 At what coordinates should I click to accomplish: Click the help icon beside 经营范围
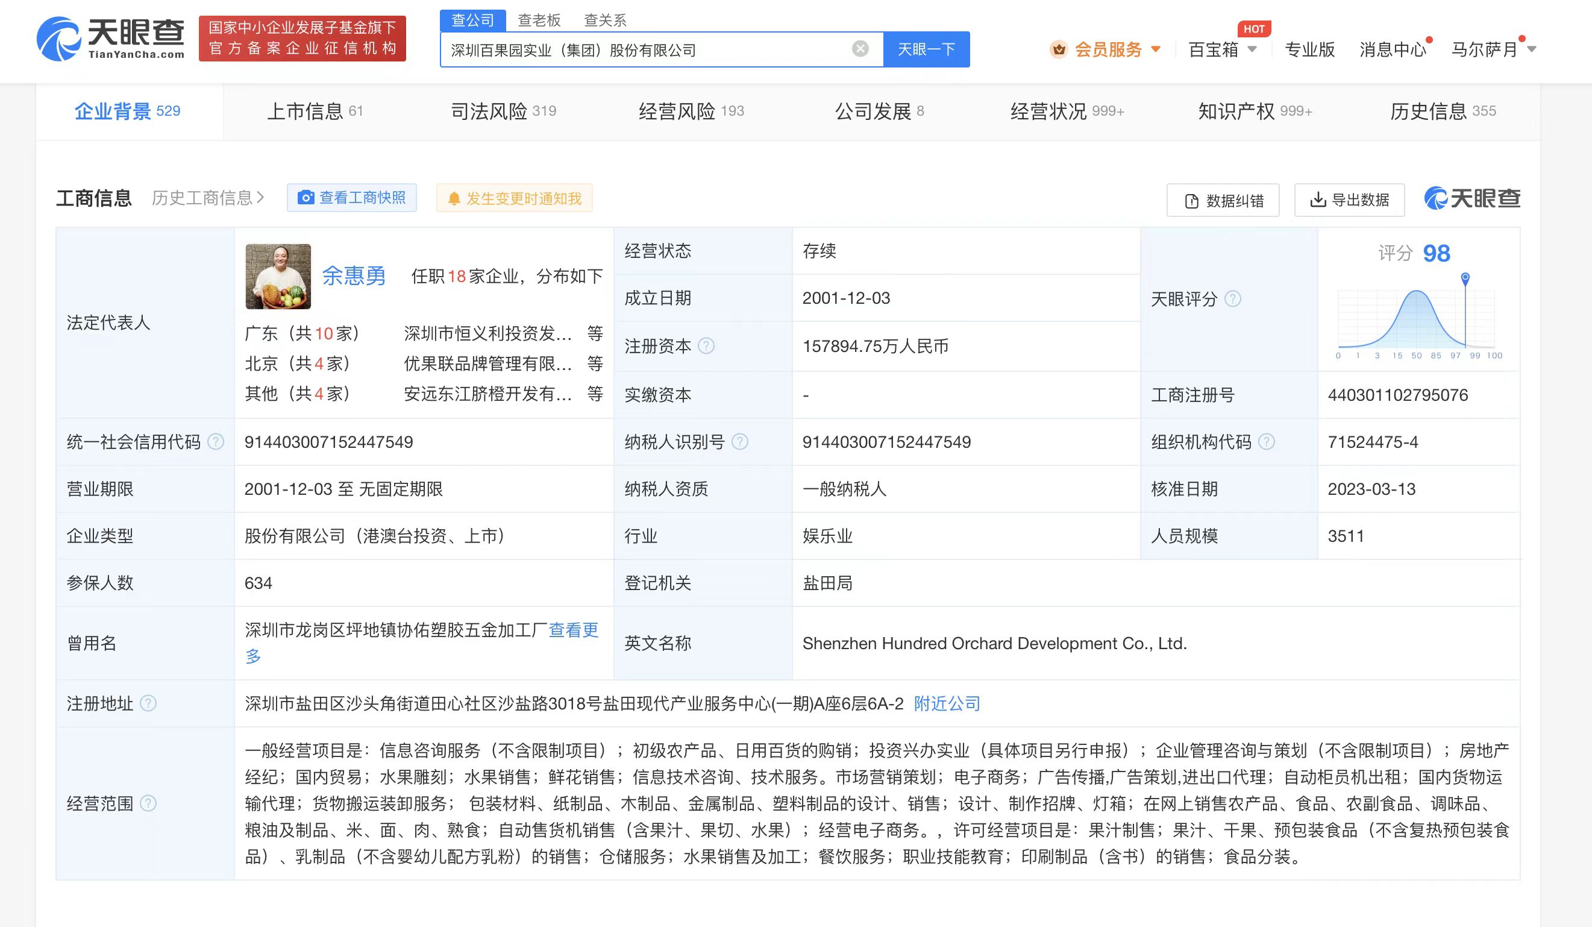[148, 803]
